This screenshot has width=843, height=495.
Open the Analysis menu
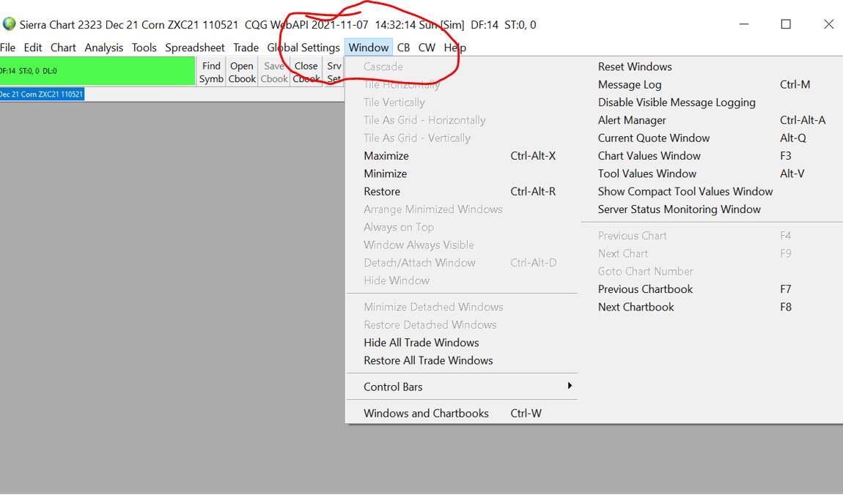tap(104, 48)
